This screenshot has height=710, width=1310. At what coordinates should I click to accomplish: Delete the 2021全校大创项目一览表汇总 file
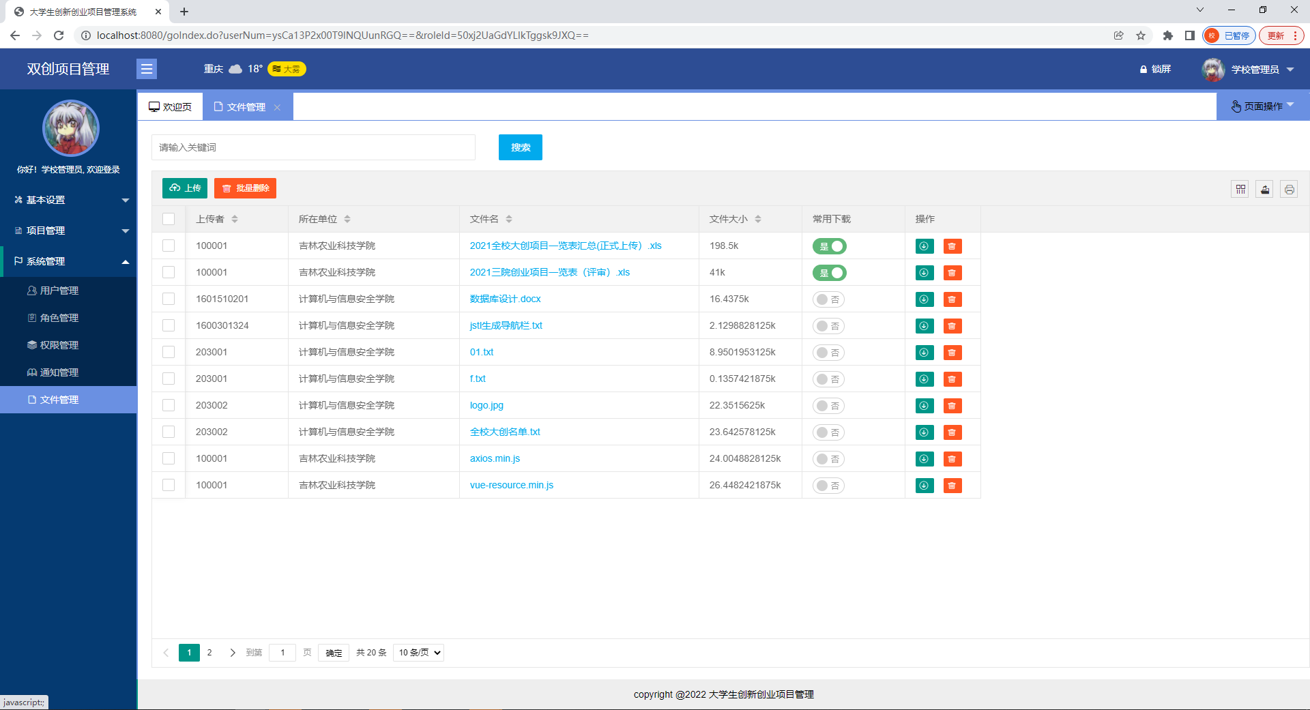click(952, 246)
